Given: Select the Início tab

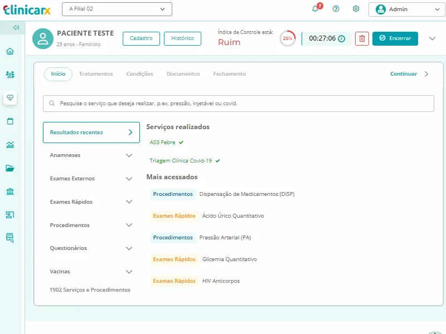Looking at the screenshot, I should tap(58, 74).
